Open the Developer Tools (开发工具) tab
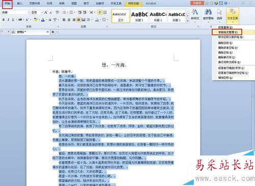Screen dimensions: 255x186 click(116, 3)
